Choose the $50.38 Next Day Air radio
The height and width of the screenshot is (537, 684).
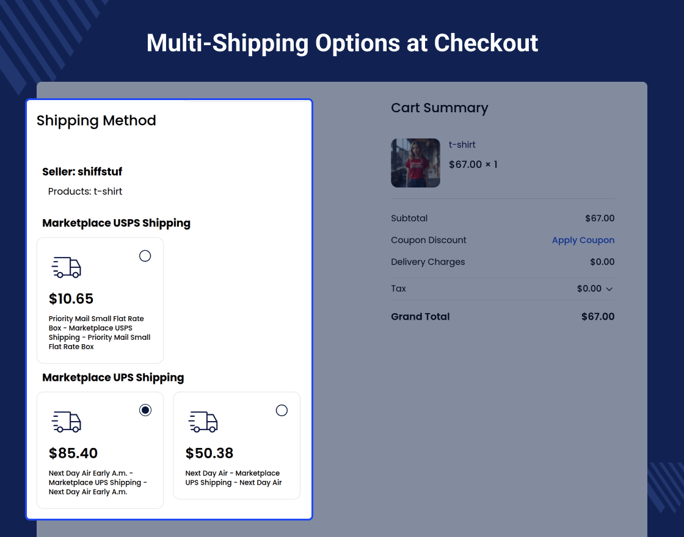pyautogui.click(x=282, y=411)
